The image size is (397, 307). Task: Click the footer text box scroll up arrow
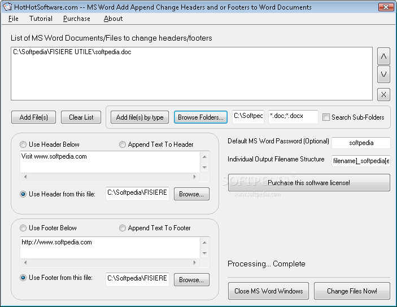pyautogui.click(x=204, y=243)
